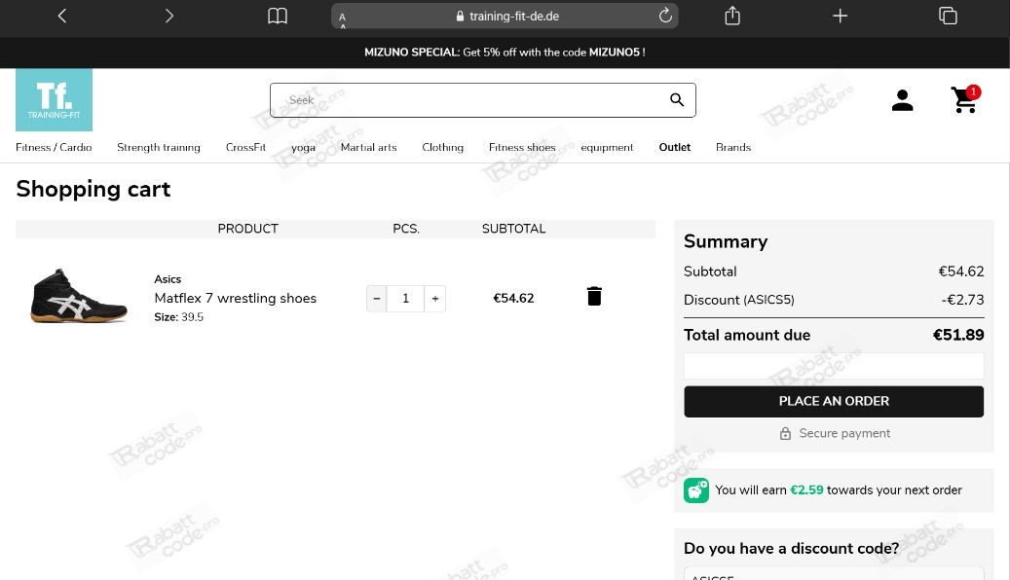Open the Martial arts category
The image size is (1010, 580).
coord(368,147)
